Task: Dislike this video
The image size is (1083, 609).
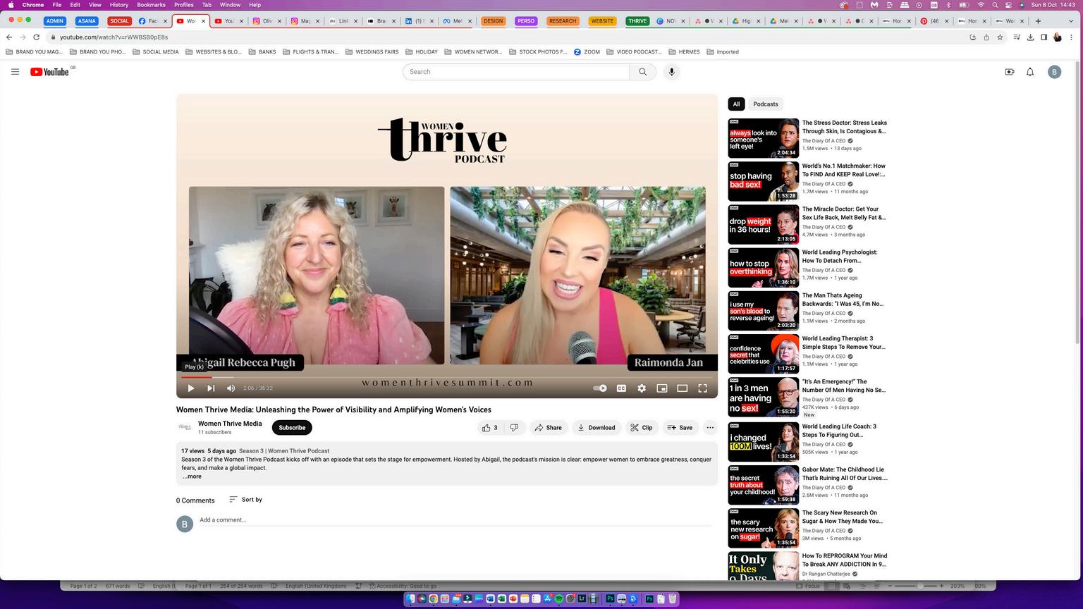Action: coord(514,428)
